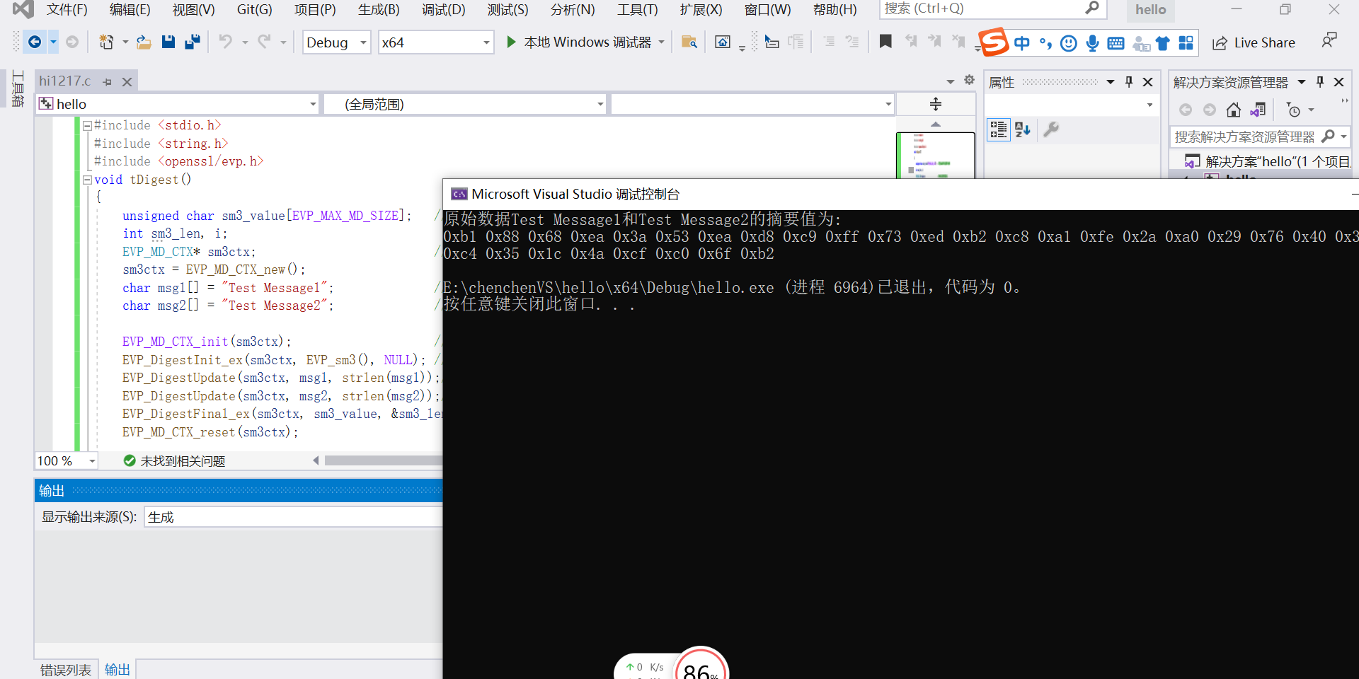Click the new project icon
Viewport: 1359px width, 679px height.
click(x=106, y=42)
